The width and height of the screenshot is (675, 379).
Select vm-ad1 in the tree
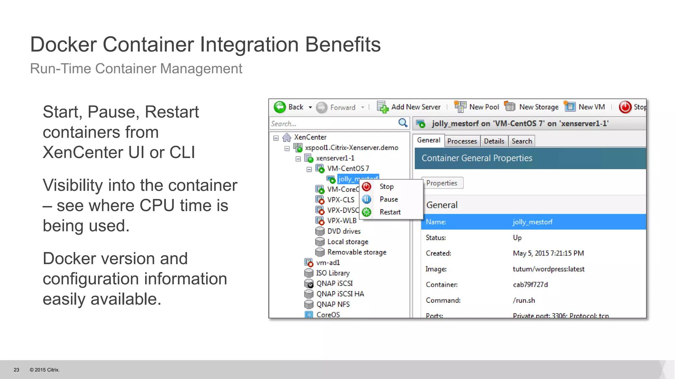tap(328, 263)
